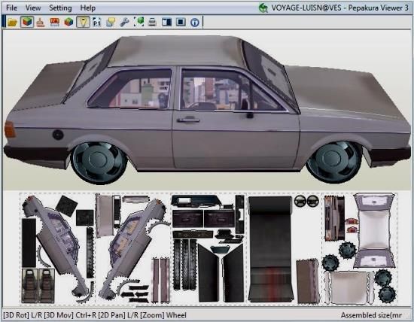414x322 pixels.
Task: Open the Setting menu
Action: 60,8
